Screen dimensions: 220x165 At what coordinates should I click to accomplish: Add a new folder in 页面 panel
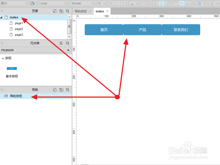61,11
